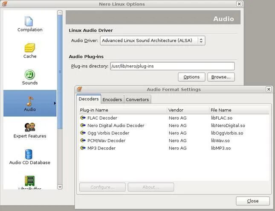Click the libWav.so file name
Viewport: 275px width, 211px height.
pyautogui.click(x=220, y=141)
